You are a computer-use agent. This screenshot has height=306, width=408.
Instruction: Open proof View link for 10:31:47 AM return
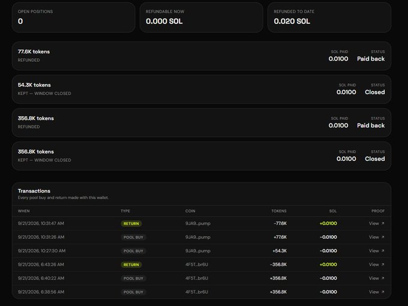pos(377,223)
